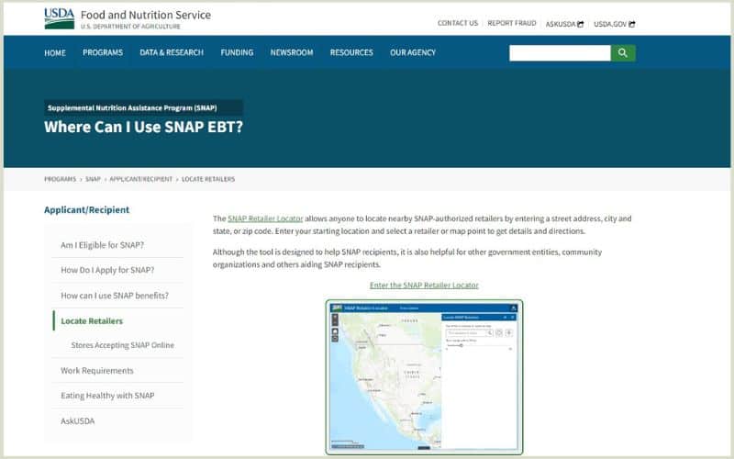
Task: Open Stores Accepting SNAP Online
Action: point(123,345)
